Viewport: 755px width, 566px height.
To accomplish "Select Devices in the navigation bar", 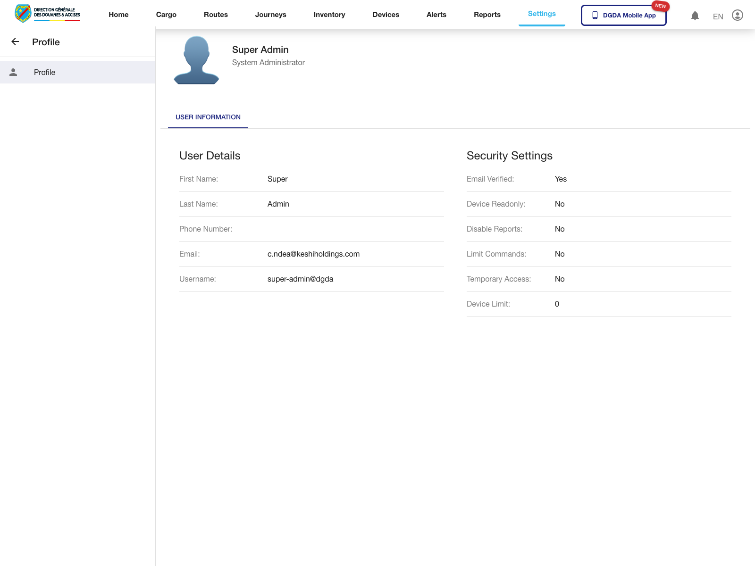I will point(386,15).
